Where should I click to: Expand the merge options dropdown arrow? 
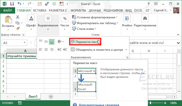126,49
